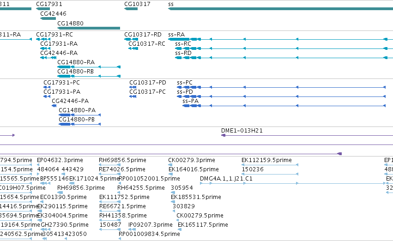Viewport: 393px width, 241px height.
Task: Open transcript CG10317-RC
Action: pyautogui.click(x=147, y=43)
